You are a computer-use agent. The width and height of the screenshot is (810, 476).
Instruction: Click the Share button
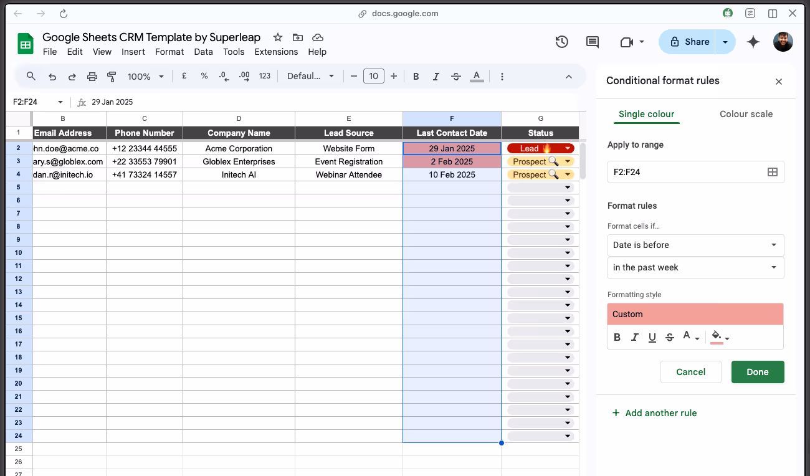click(688, 42)
